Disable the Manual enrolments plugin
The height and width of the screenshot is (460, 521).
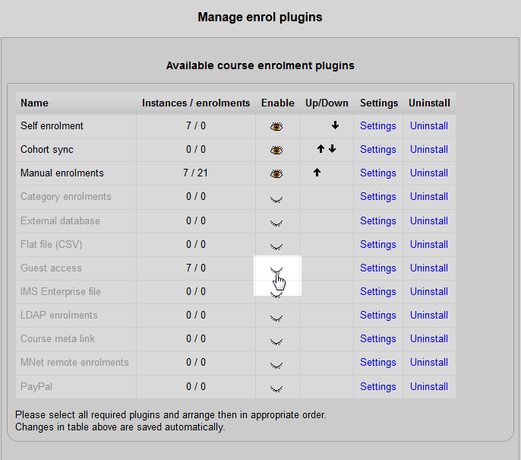(x=276, y=173)
